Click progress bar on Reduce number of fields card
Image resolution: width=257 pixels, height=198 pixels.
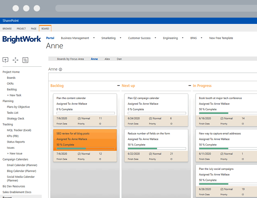pyautogui.click(x=157, y=148)
